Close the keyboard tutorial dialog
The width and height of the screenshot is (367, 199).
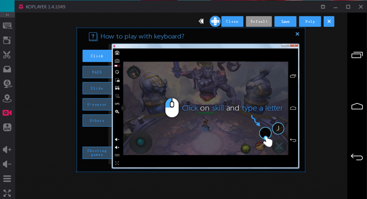[297, 34]
